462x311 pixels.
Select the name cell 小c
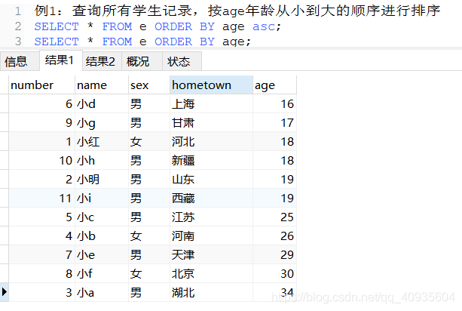pyautogui.click(x=102, y=217)
